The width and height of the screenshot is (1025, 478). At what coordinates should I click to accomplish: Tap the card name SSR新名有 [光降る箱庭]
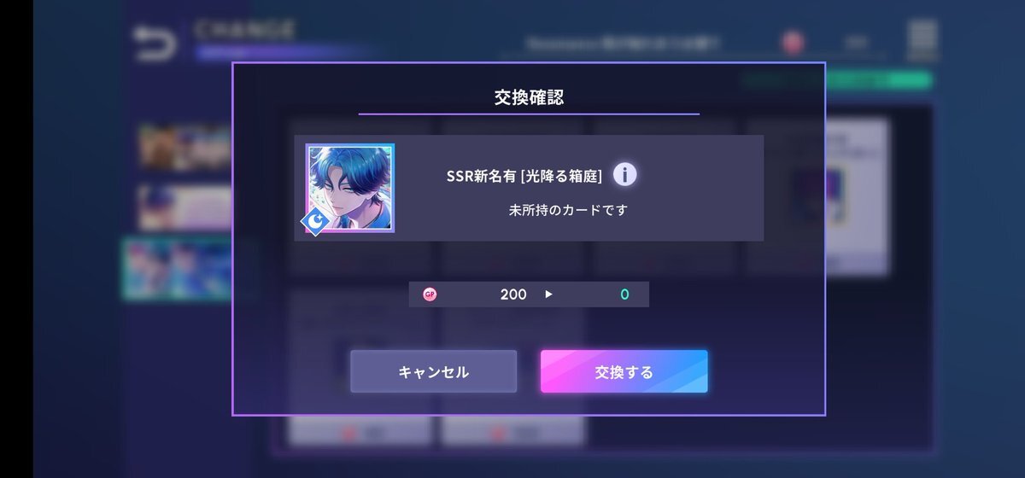(x=524, y=176)
